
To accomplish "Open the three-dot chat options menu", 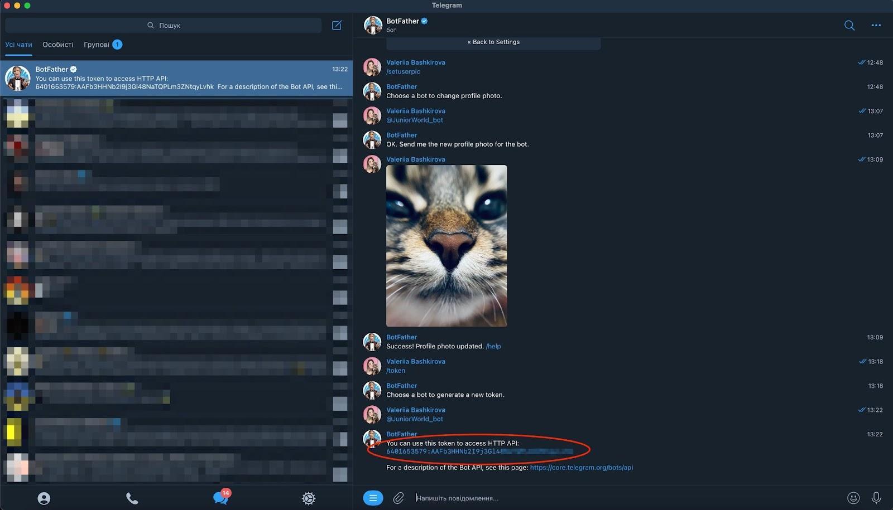I will (876, 25).
